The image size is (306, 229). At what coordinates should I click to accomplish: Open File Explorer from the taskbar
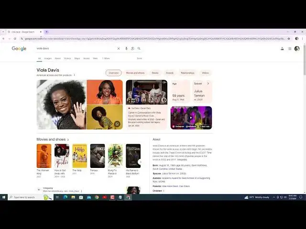pyautogui.click(x=73, y=197)
